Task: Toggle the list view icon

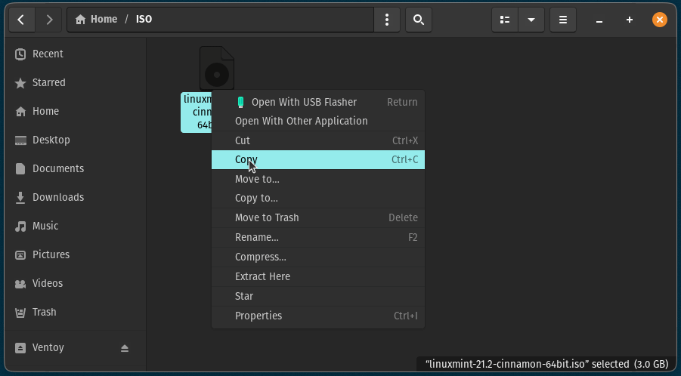Action: 505,20
